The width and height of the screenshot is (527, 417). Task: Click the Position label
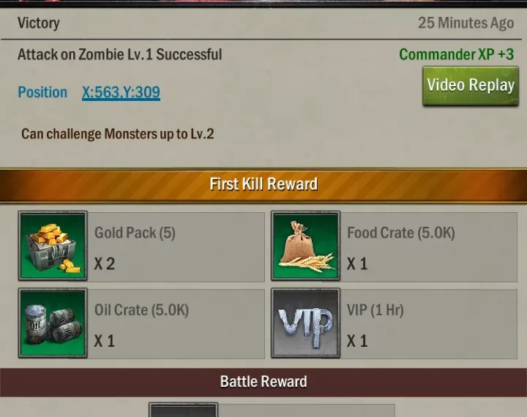pyautogui.click(x=42, y=92)
